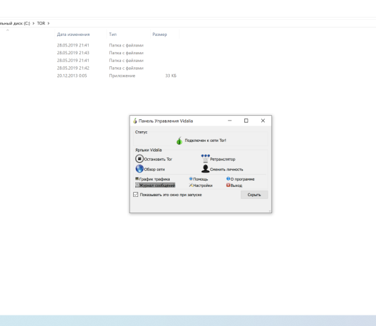Click the local disk (C:) breadcrumb
The image size is (376, 326).
click(15, 23)
